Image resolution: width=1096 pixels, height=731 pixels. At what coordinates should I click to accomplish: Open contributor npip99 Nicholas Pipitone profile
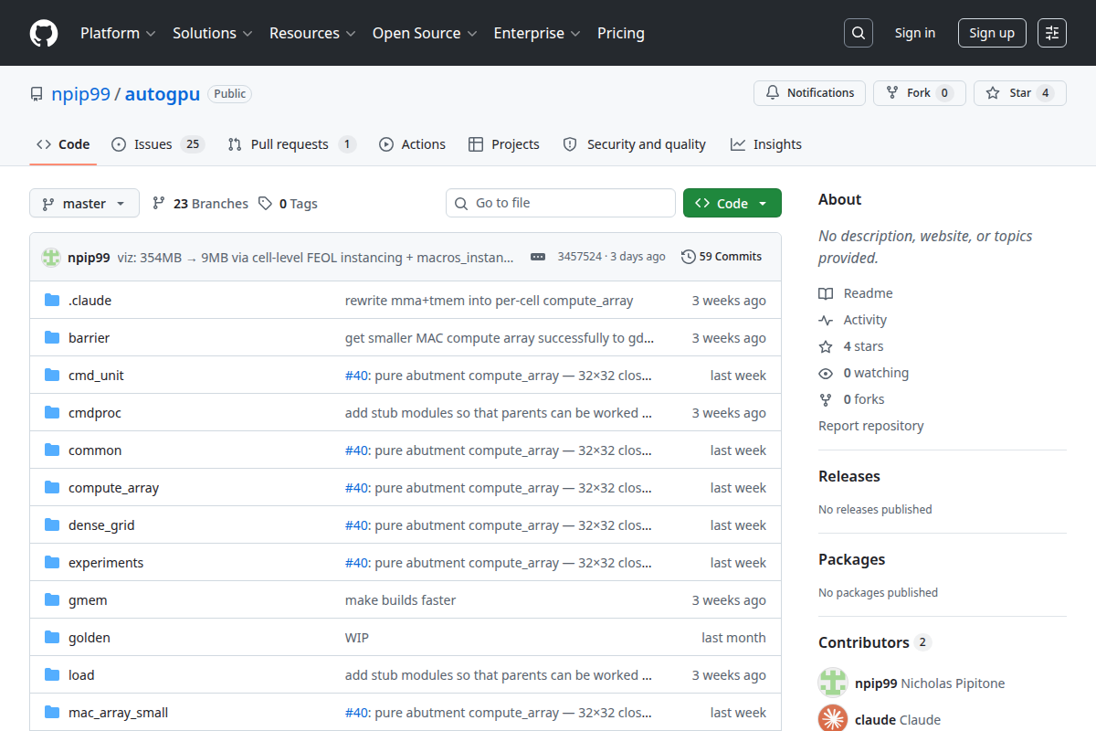pos(930,683)
